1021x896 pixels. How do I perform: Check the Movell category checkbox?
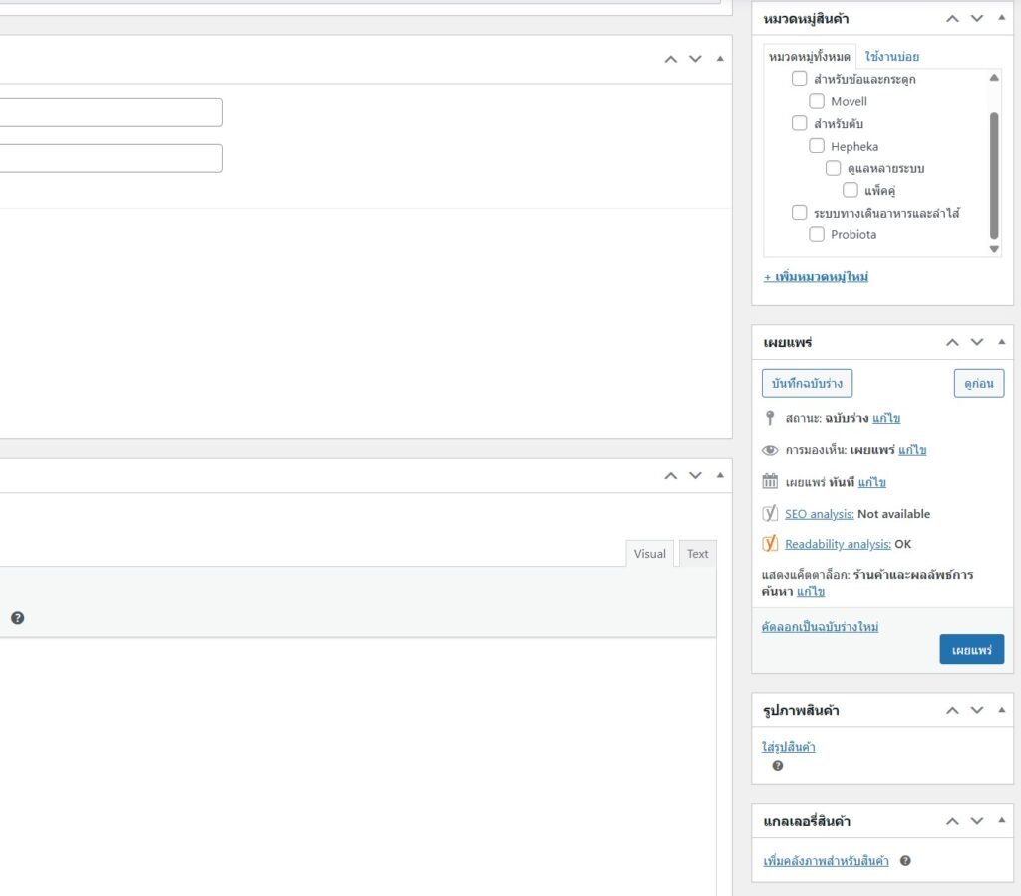pos(817,101)
